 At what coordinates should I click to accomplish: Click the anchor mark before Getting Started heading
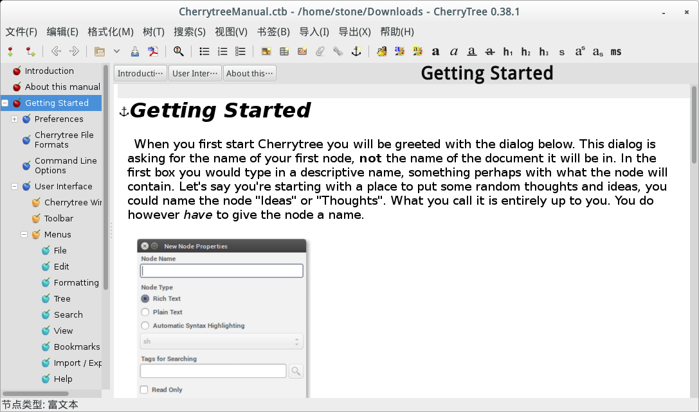[124, 111]
